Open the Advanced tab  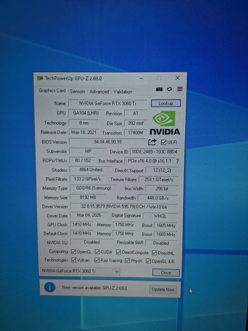pyautogui.click(x=99, y=92)
